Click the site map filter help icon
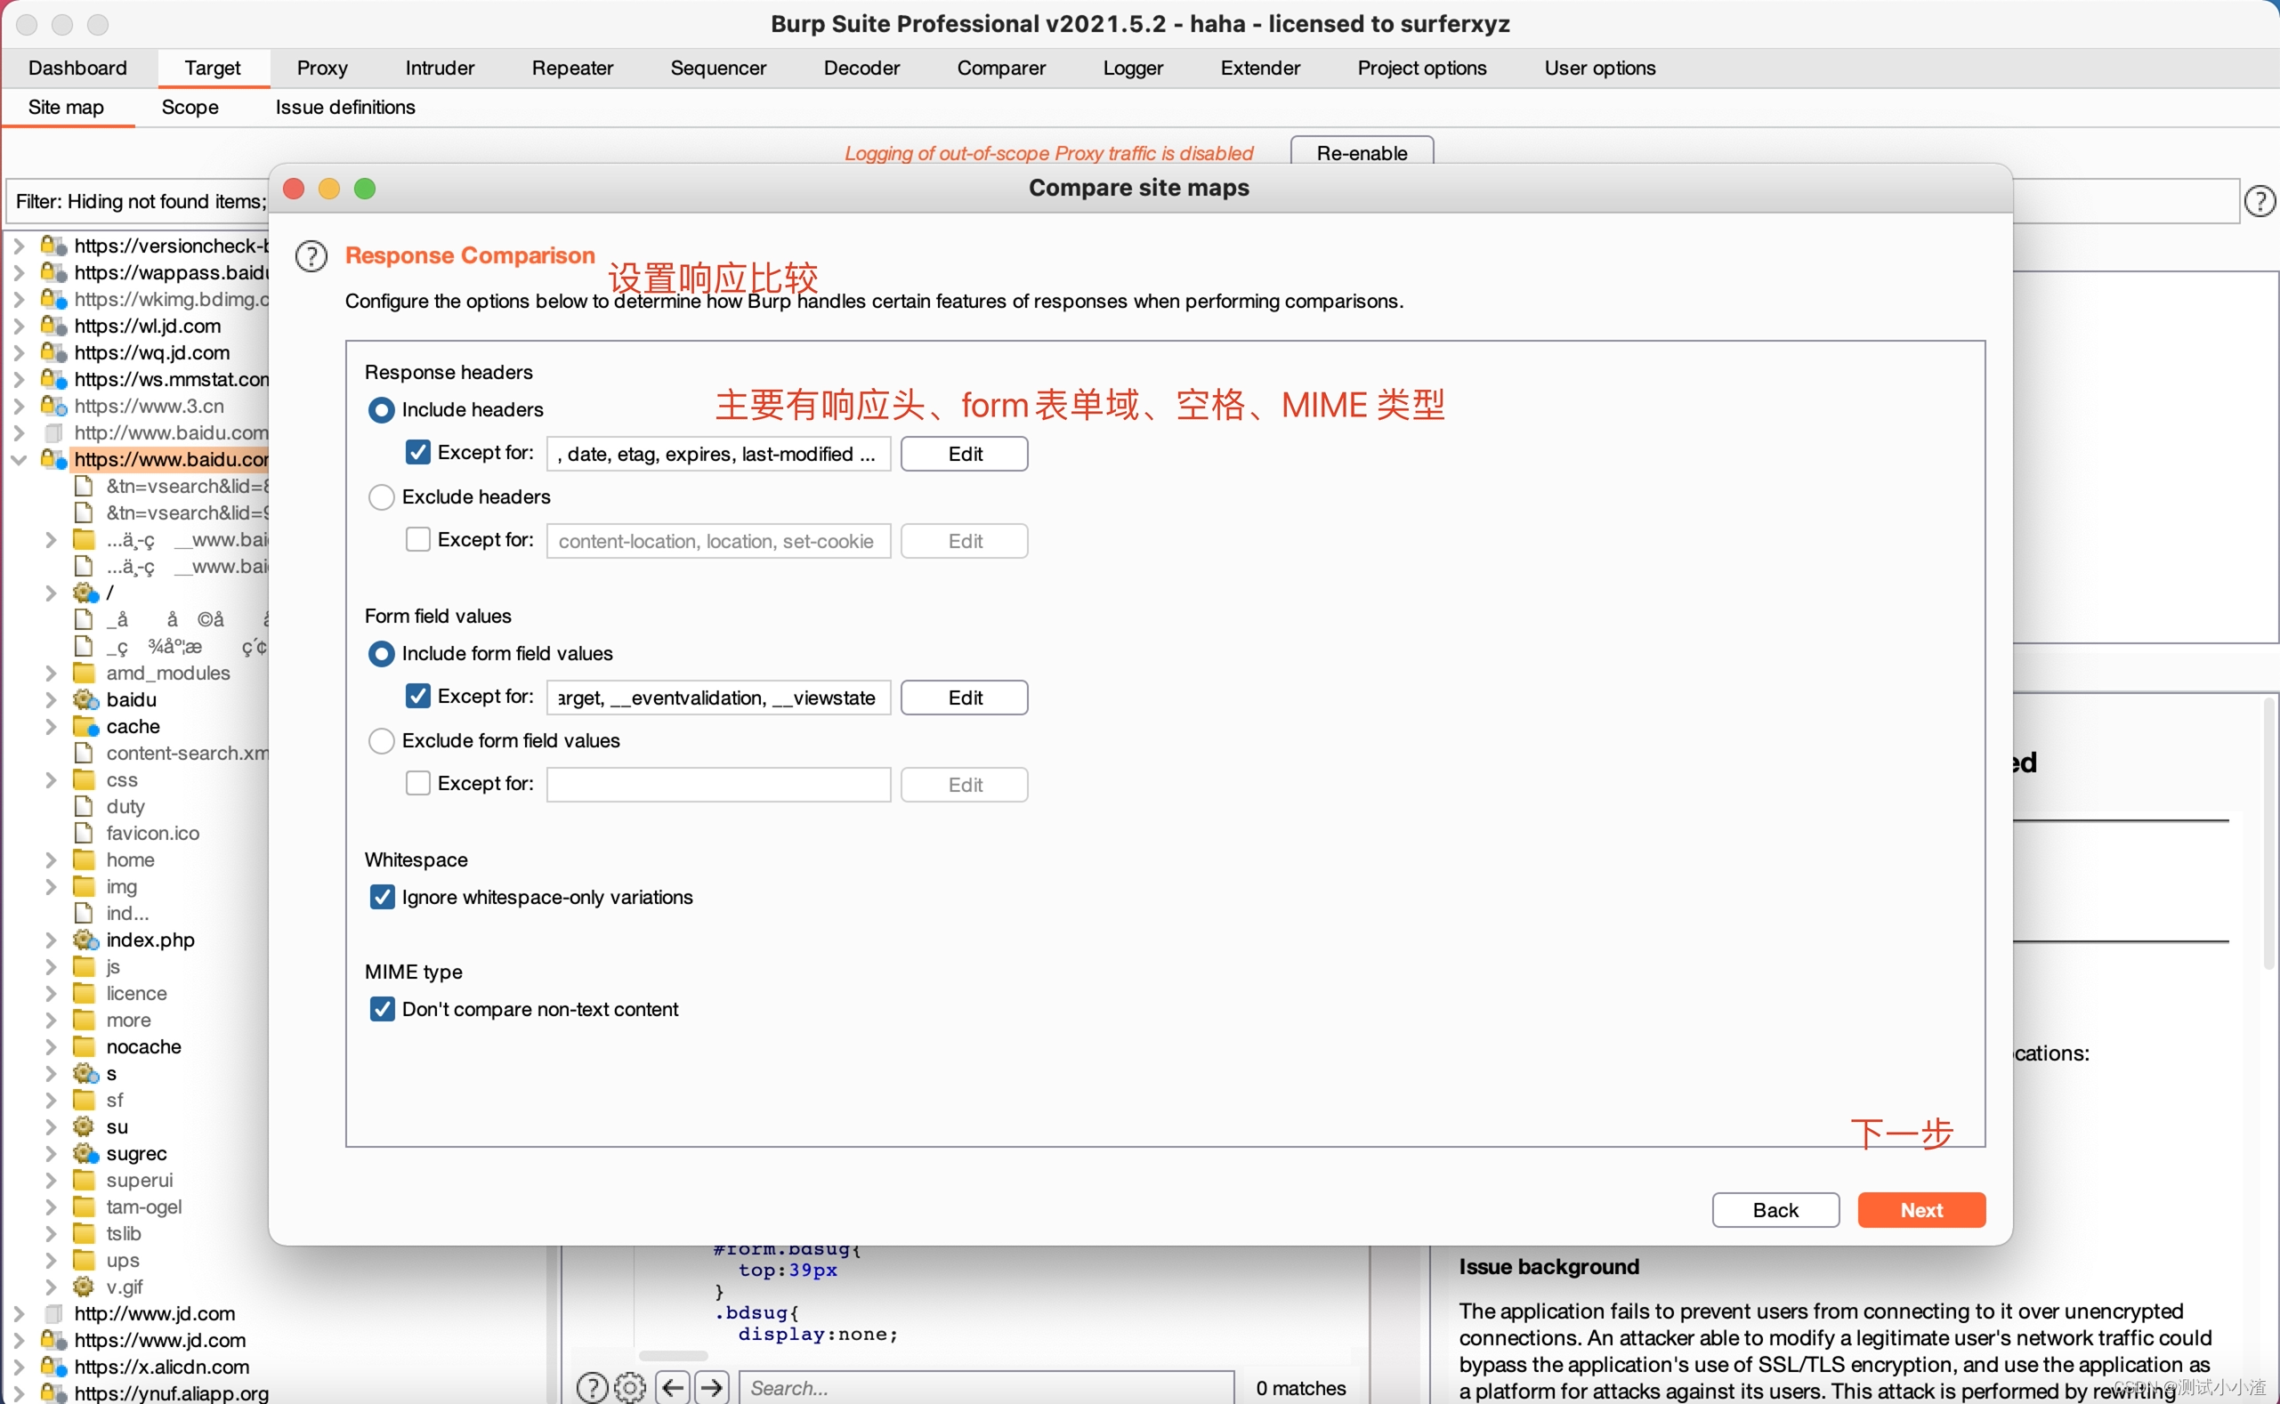2280x1404 pixels. (2259, 200)
